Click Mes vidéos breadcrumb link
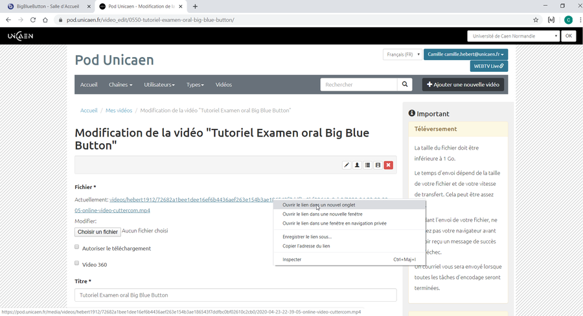 coord(119,111)
